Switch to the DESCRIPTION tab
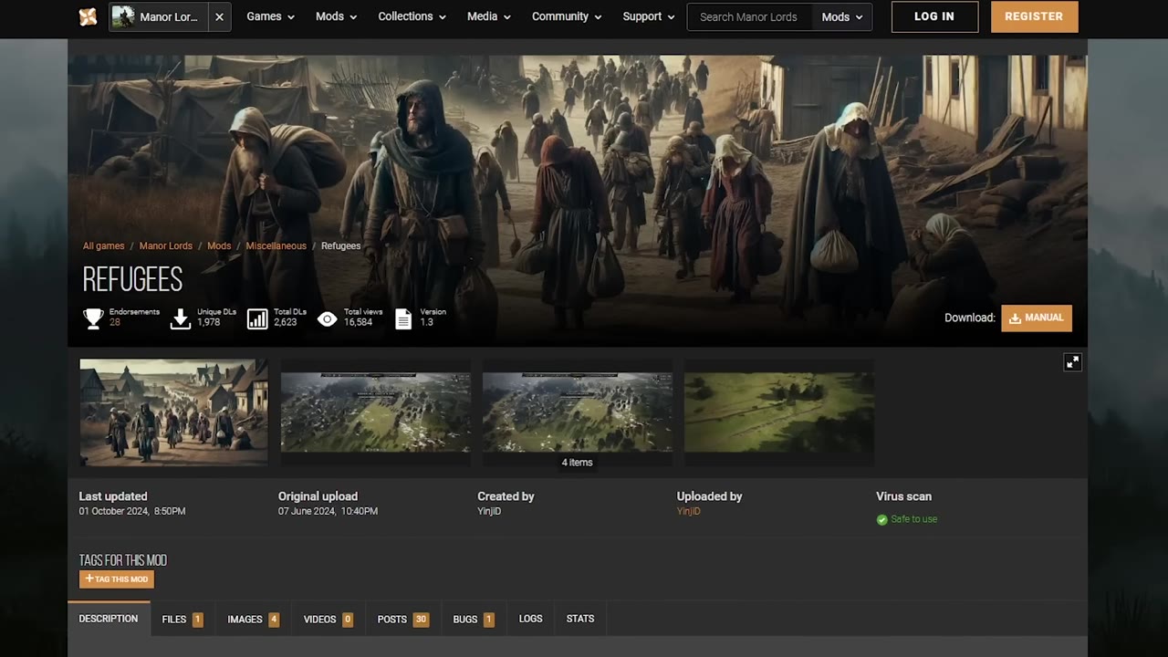The image size is (1168, 657). 109,619
